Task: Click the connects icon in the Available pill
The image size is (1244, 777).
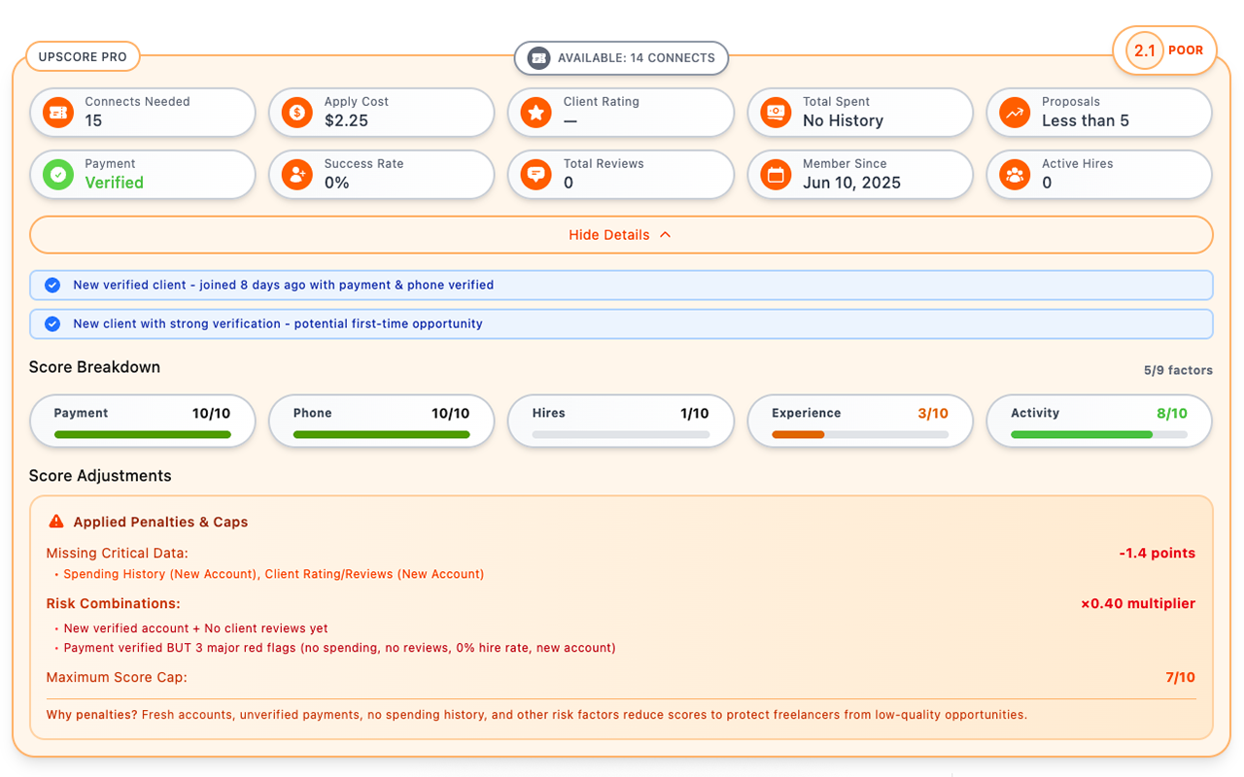Action: [538, 57]
